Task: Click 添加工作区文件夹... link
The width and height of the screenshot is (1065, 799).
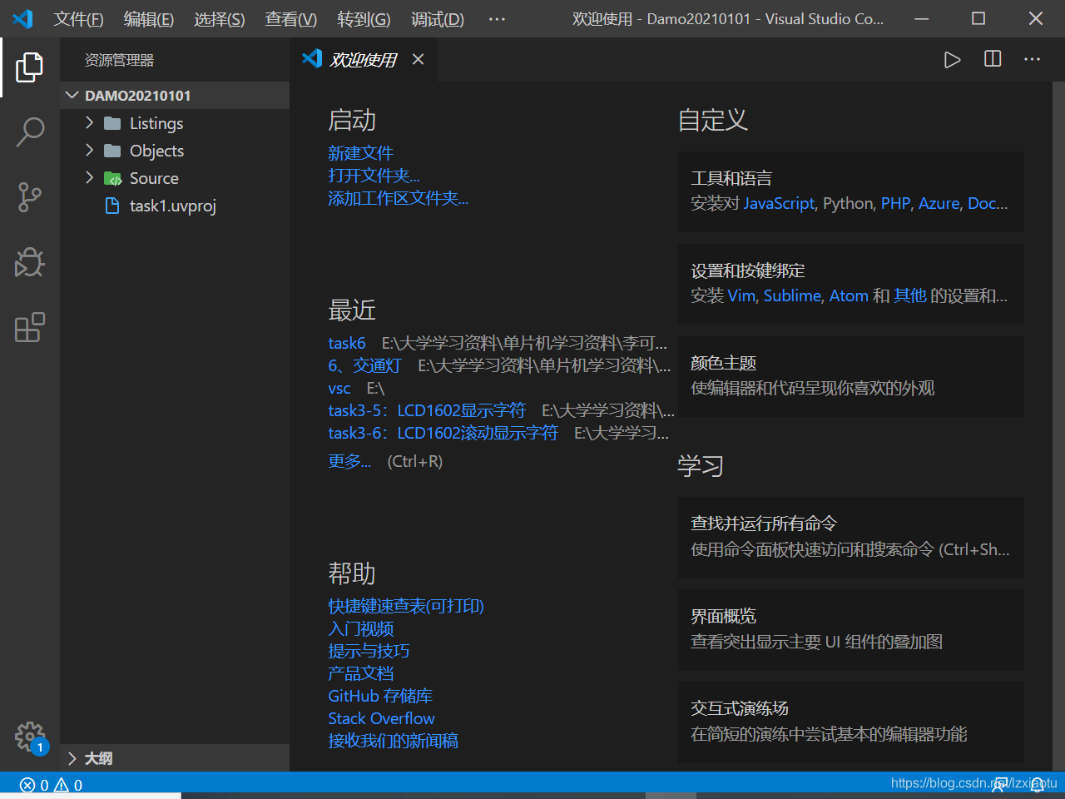Action: tap(398, 198)
